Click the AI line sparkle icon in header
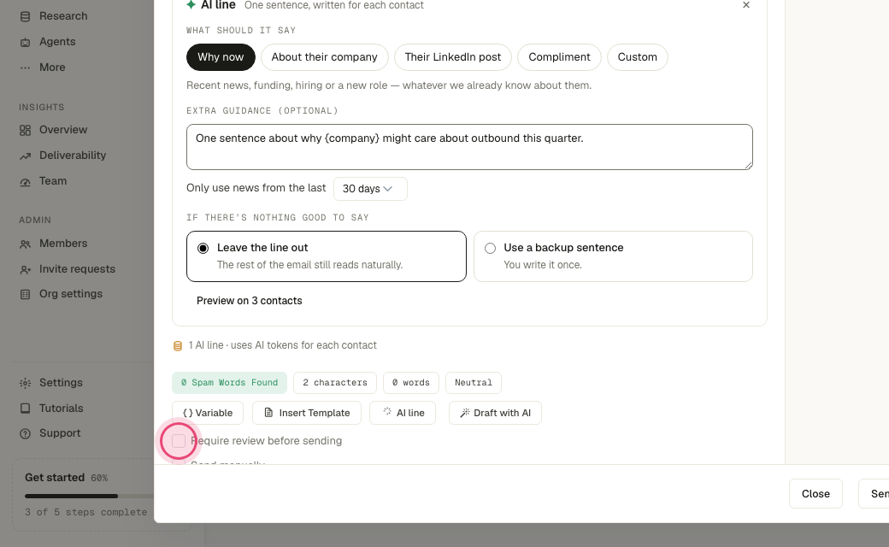This screenshot has height=547, width=889. [x=191, y=4]
